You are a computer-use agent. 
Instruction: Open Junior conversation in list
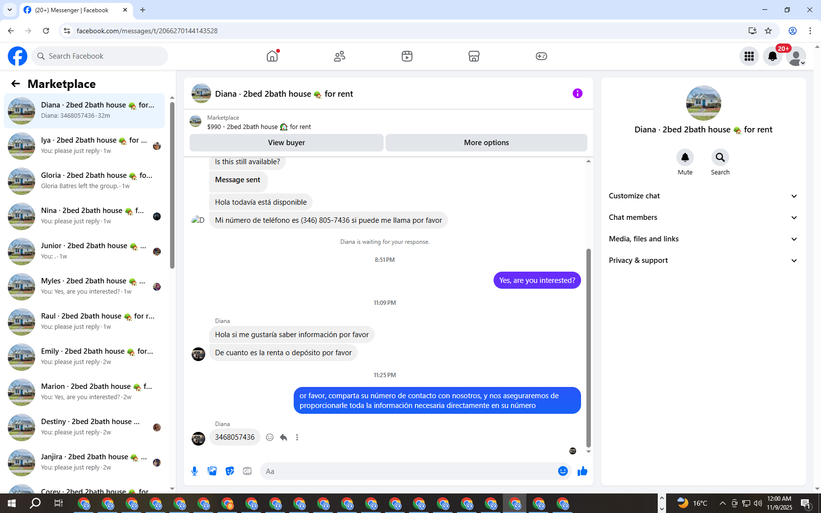click(84, 252)
